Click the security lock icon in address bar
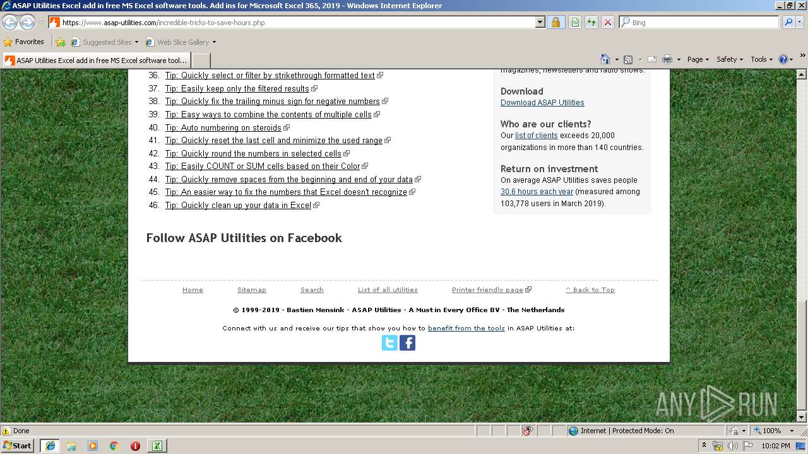Image resolution: width=808 pixels, height=454 pixels. [555, 22]
